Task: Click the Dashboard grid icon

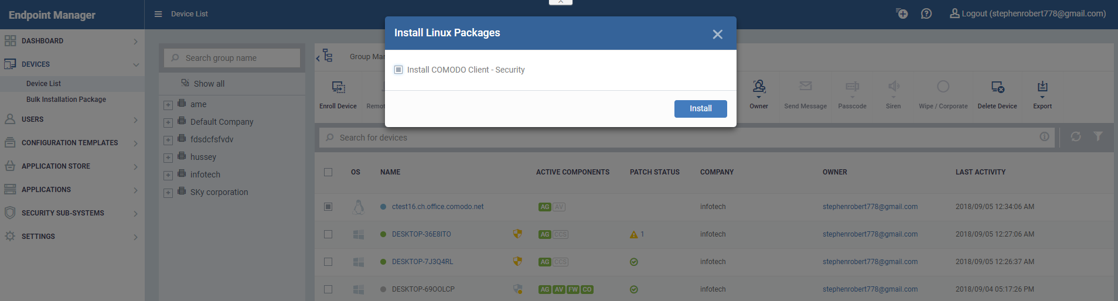Action: pos(10,41)
